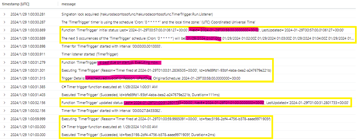Screen dimensions: 359x140
Task: Expand the 'updated status' log row chevron
Action: 4,103
